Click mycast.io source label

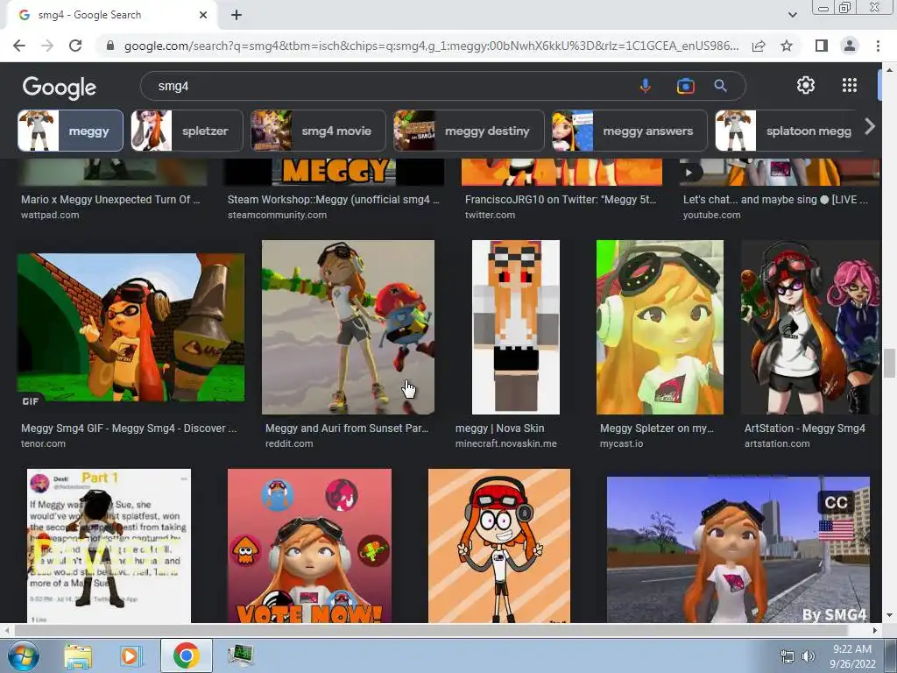[x=621, y=443]
